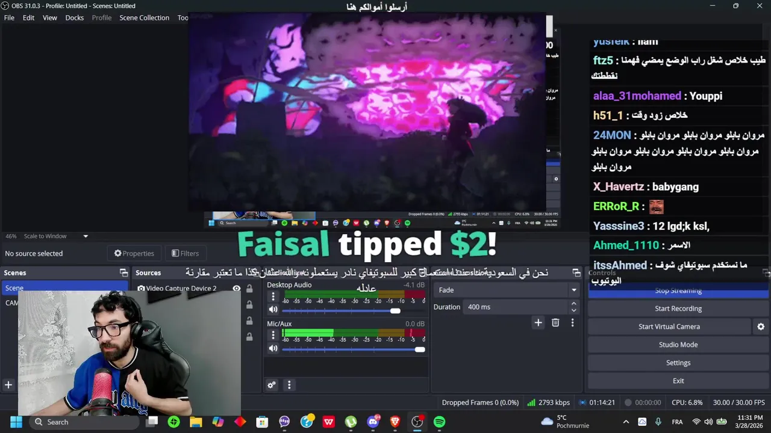
Task: Click Start Virtual Camera
Action: click(x=669, y=327)
